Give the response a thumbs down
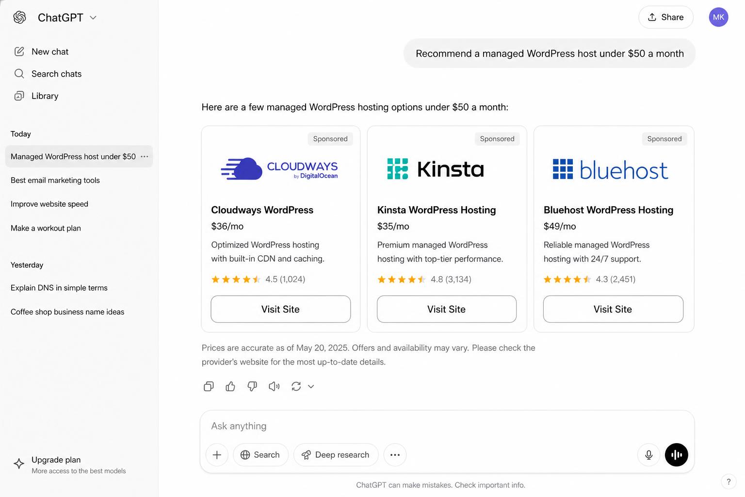 click(252, 386)
